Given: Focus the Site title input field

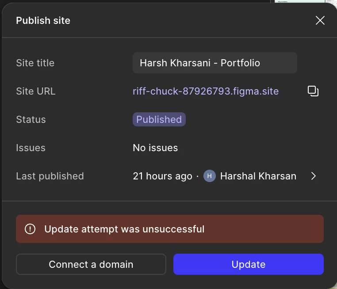Looking at the screenshot, I should pyautogui.click(x=214, y=63).
